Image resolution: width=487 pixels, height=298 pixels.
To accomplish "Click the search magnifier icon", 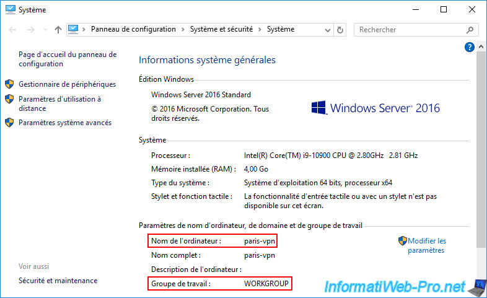I will point(469,30).
